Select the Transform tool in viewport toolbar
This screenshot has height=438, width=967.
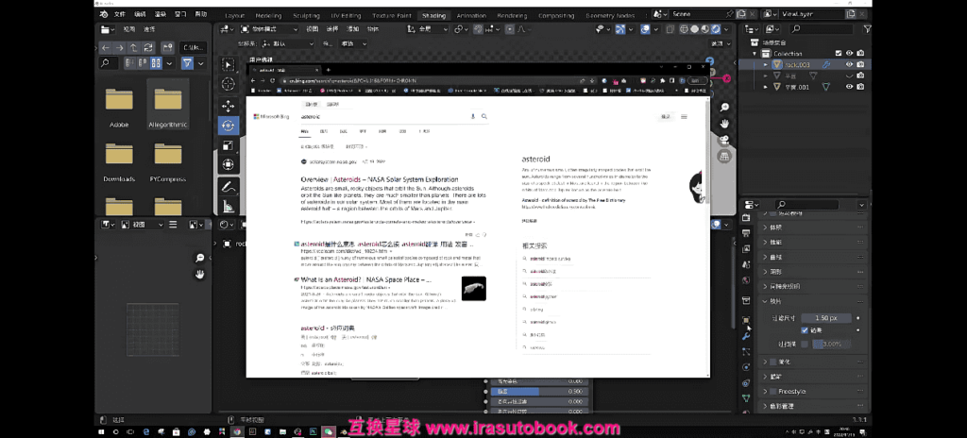tap(229, 164)
